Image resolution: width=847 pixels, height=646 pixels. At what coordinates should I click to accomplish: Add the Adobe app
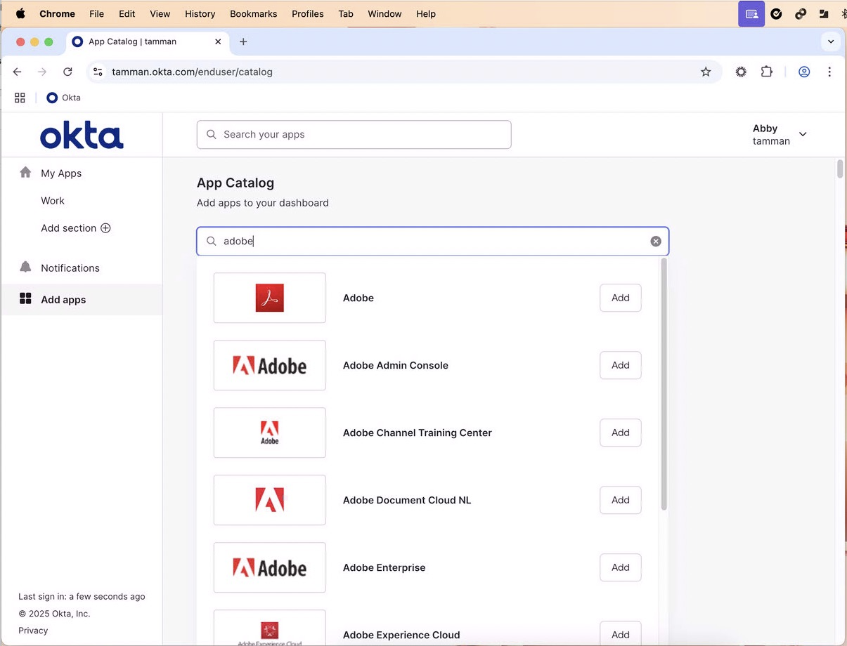click(x=621, y=298)
